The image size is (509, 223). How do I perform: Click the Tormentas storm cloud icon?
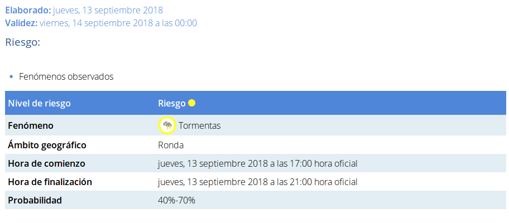167,125
